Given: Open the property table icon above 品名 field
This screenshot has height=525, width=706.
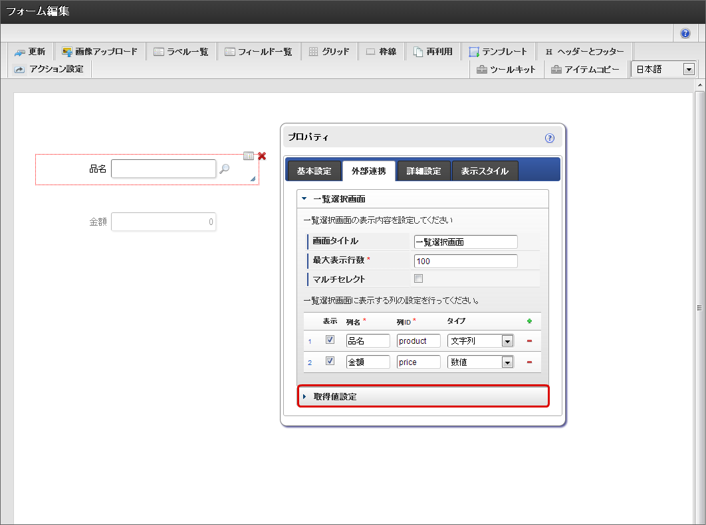Looking at the screenshot, I should click(x=249, y=156).
